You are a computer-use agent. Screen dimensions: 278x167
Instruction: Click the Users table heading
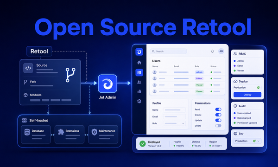(156, 61)
